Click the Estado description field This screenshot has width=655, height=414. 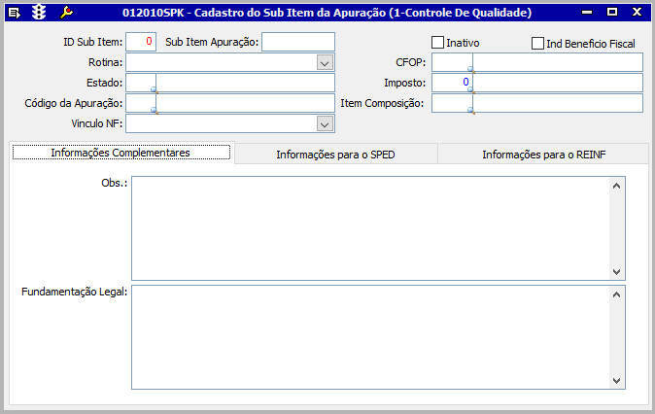(x=246, y=83)
